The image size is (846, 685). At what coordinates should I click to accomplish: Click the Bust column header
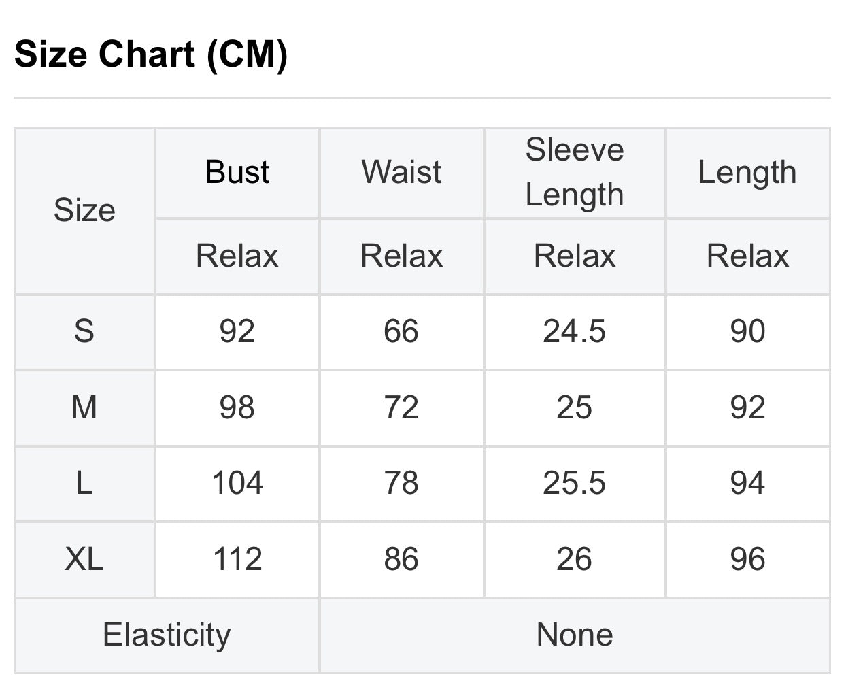click(237, 172)
